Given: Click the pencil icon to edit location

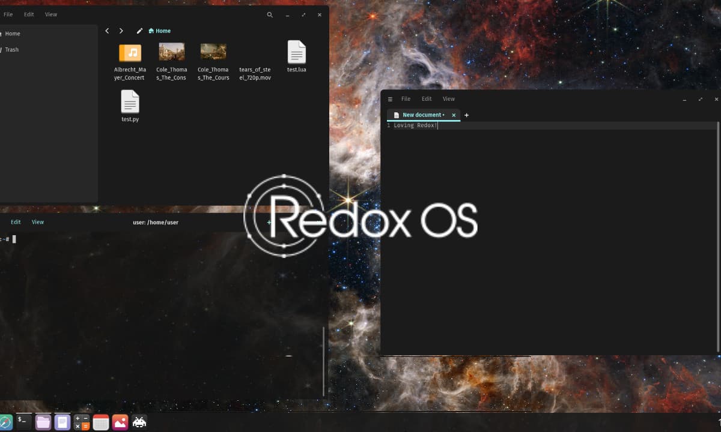Looking at the screenshot, I should (x=139, y=31).
